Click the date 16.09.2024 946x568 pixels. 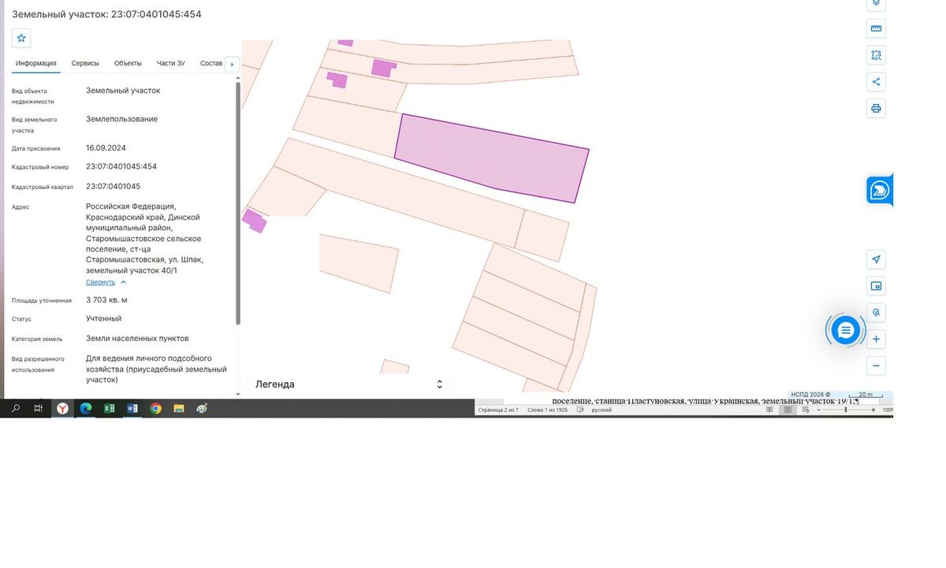(x=106, y=147)
